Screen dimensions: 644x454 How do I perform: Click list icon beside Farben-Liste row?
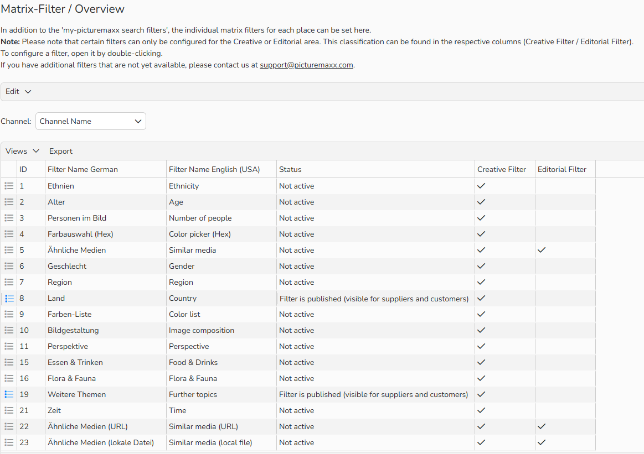click(x=9, y=314)
